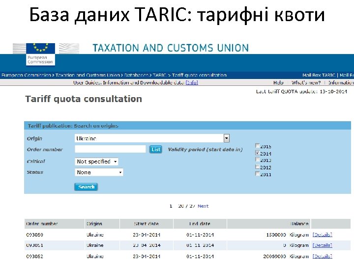The image size is (354, 265).
Task: Click the Order number input field
Action: tap(110, 149)
